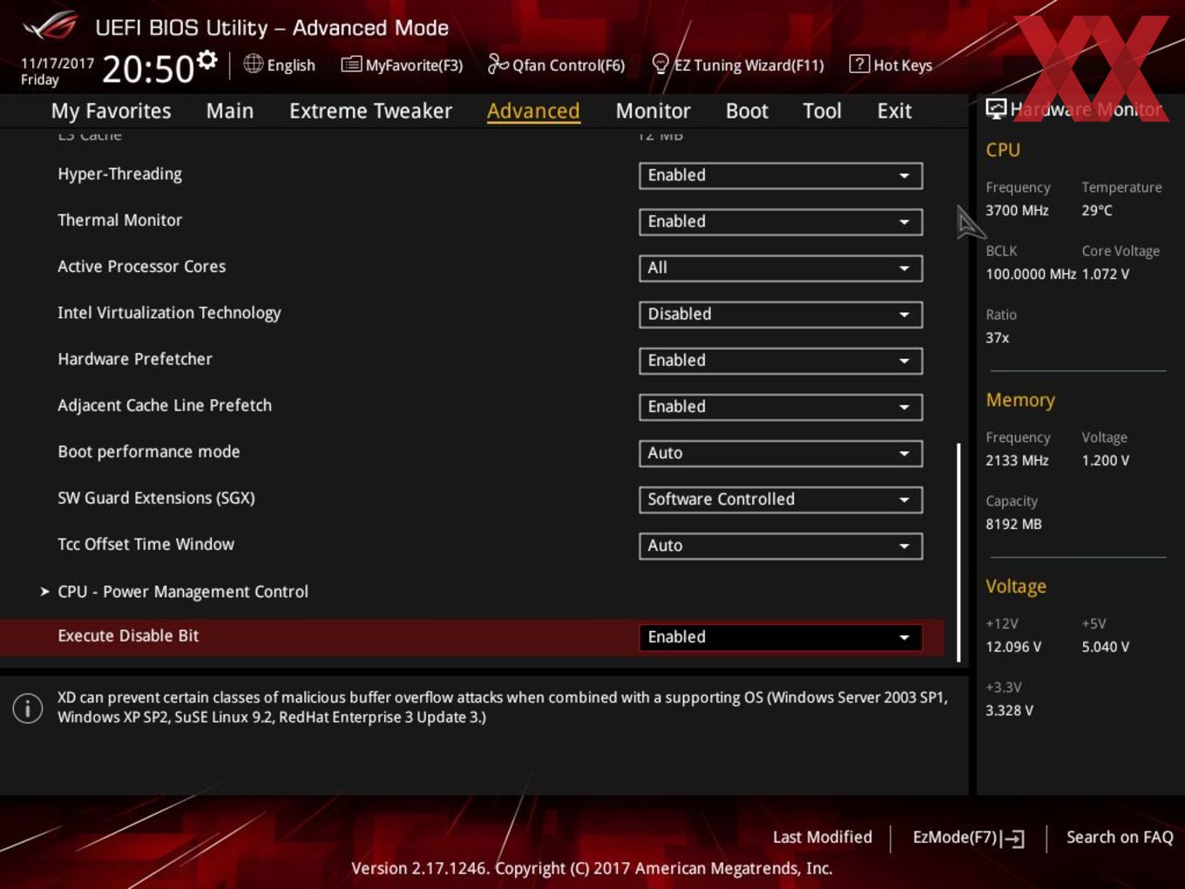Screen dimensions: 1185x889
Task: Launch EZ Tuning Wizard(F11)
Action: [738, 64]
